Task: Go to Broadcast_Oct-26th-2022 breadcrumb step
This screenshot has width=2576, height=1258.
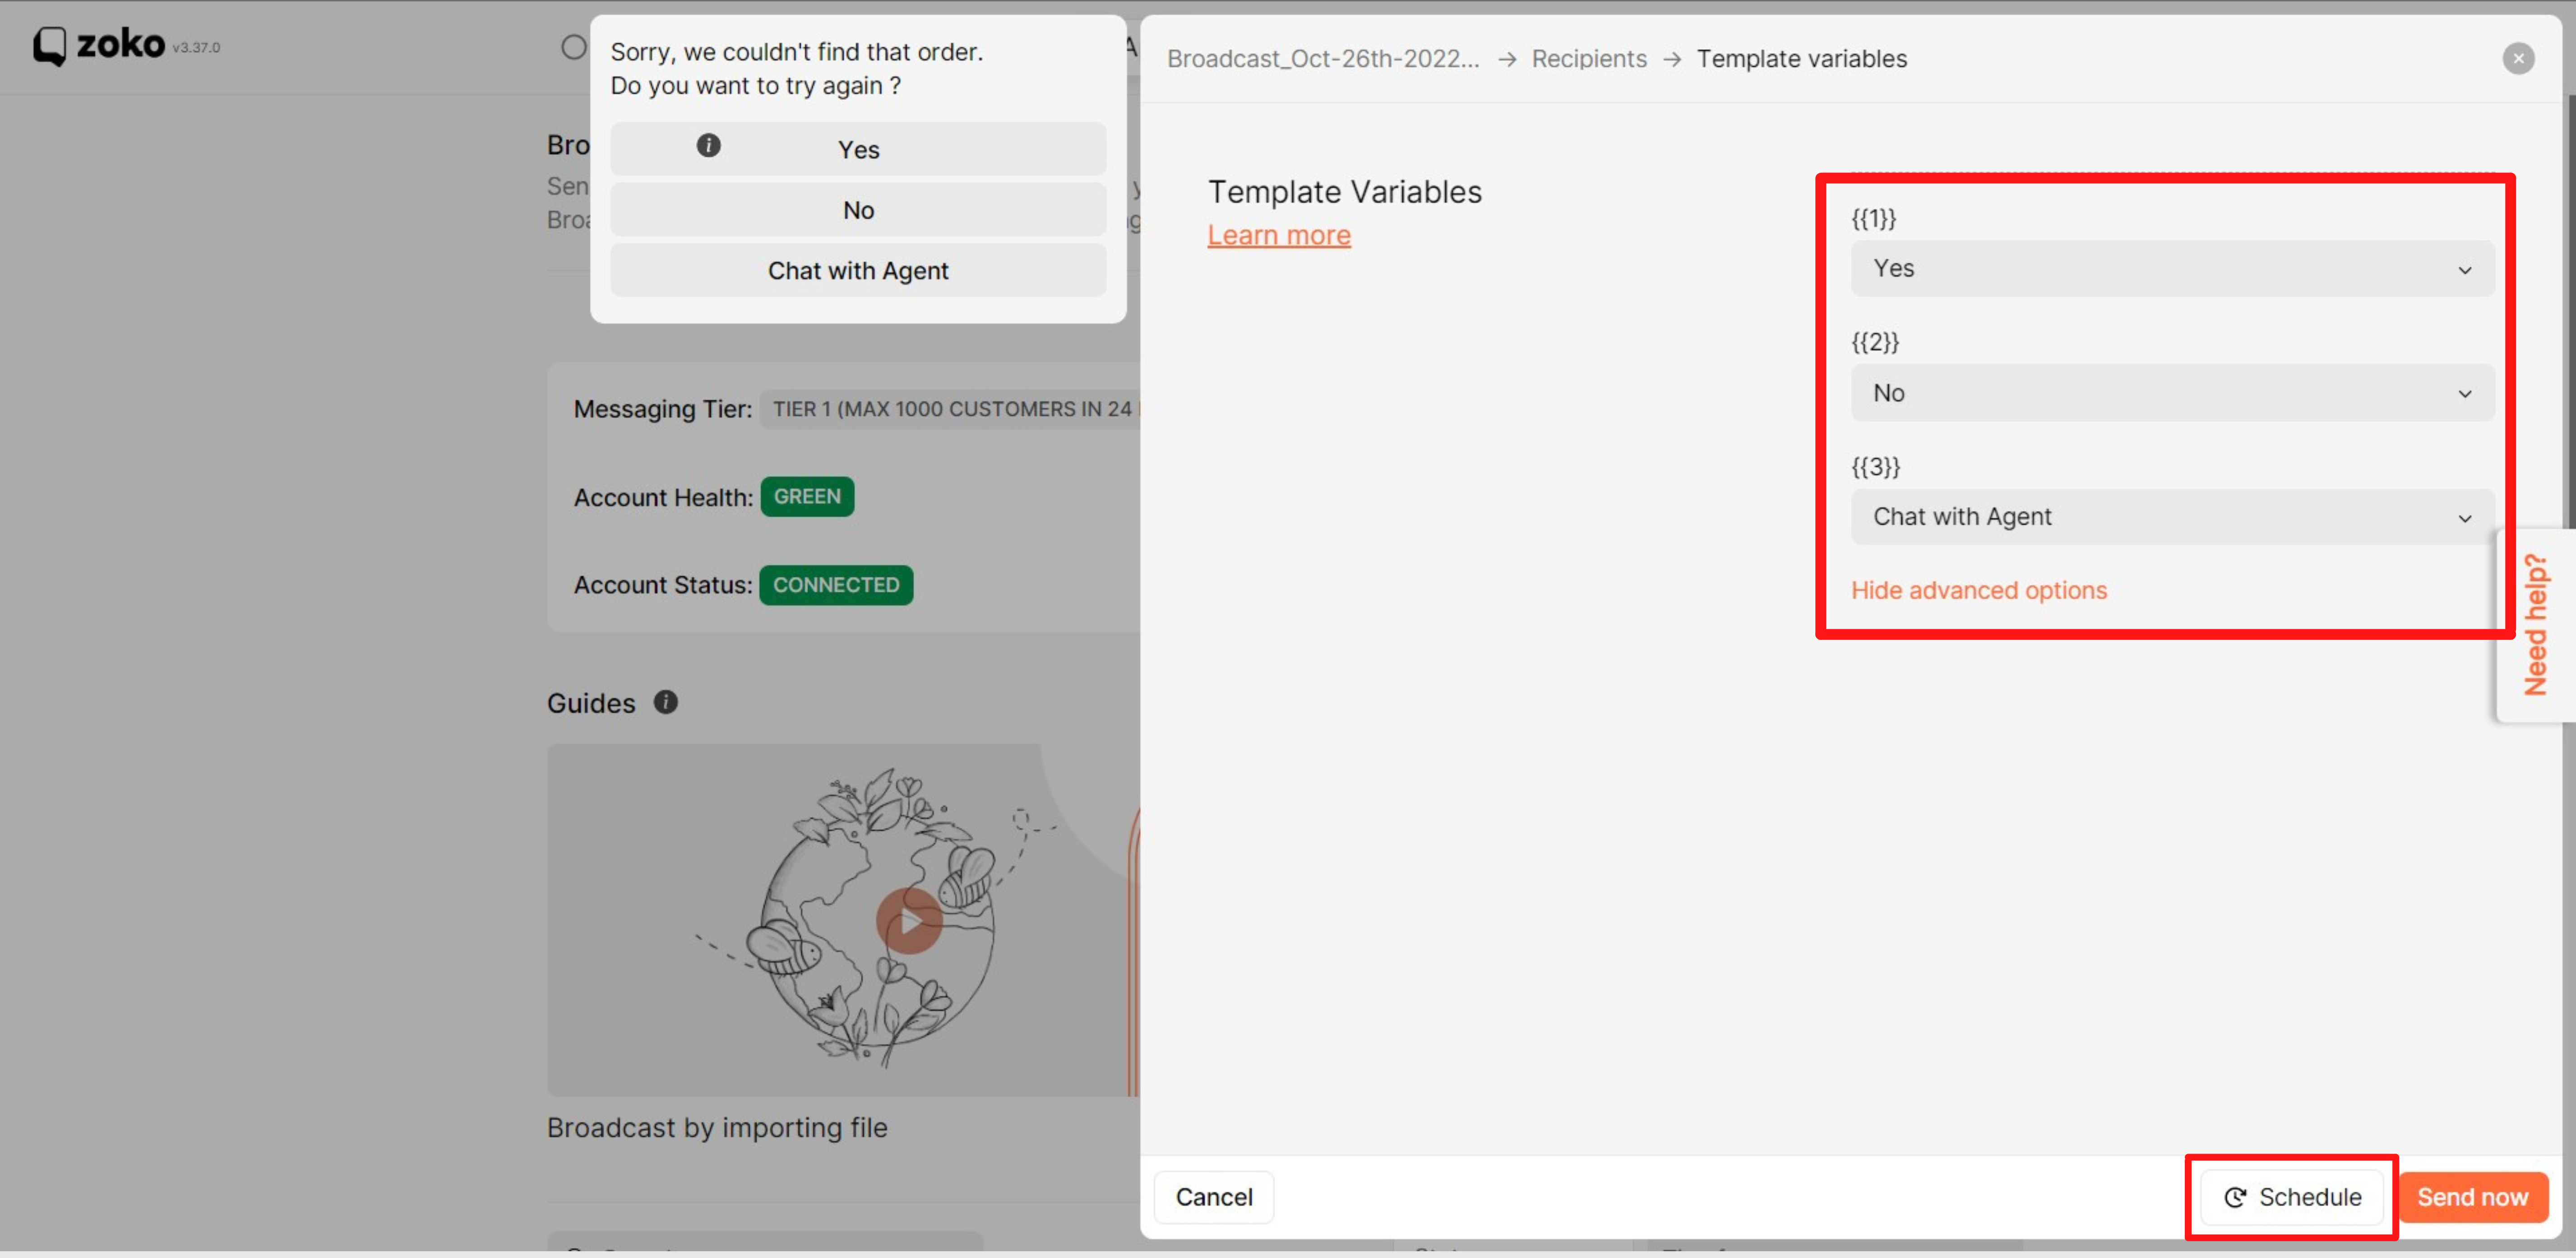Action: (x=1323, y=59)
